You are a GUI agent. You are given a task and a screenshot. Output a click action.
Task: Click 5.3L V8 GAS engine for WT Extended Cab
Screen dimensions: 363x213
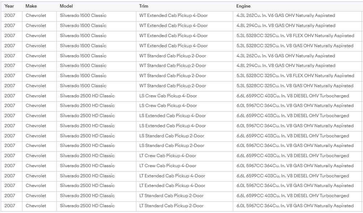295,46
